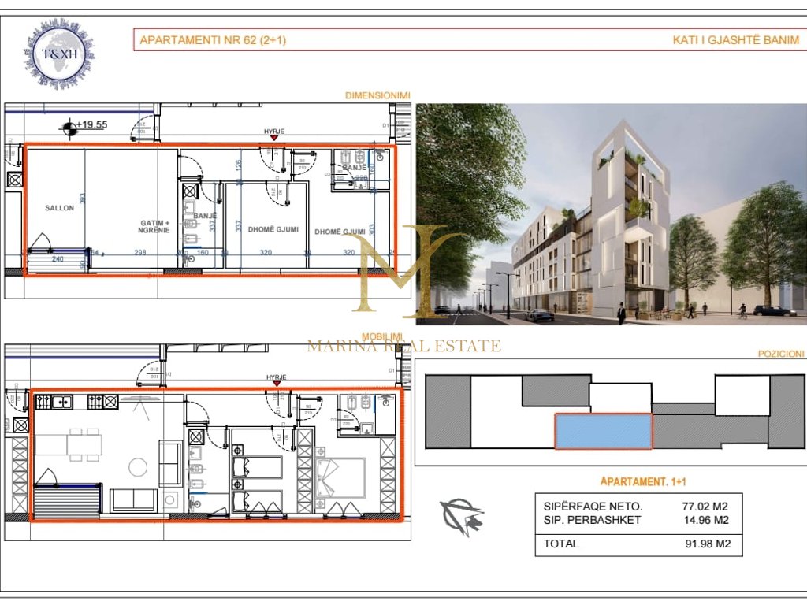
Task: Click the north arrow compass icon
Action: 463,516
